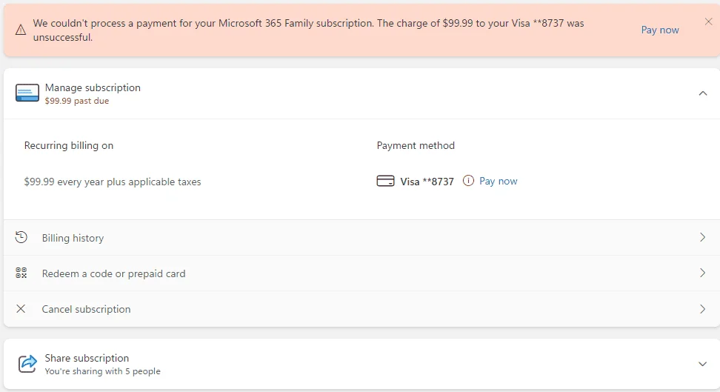Click the info icon beside Visa **8737
Screen dimensions: 720x392
468,181
